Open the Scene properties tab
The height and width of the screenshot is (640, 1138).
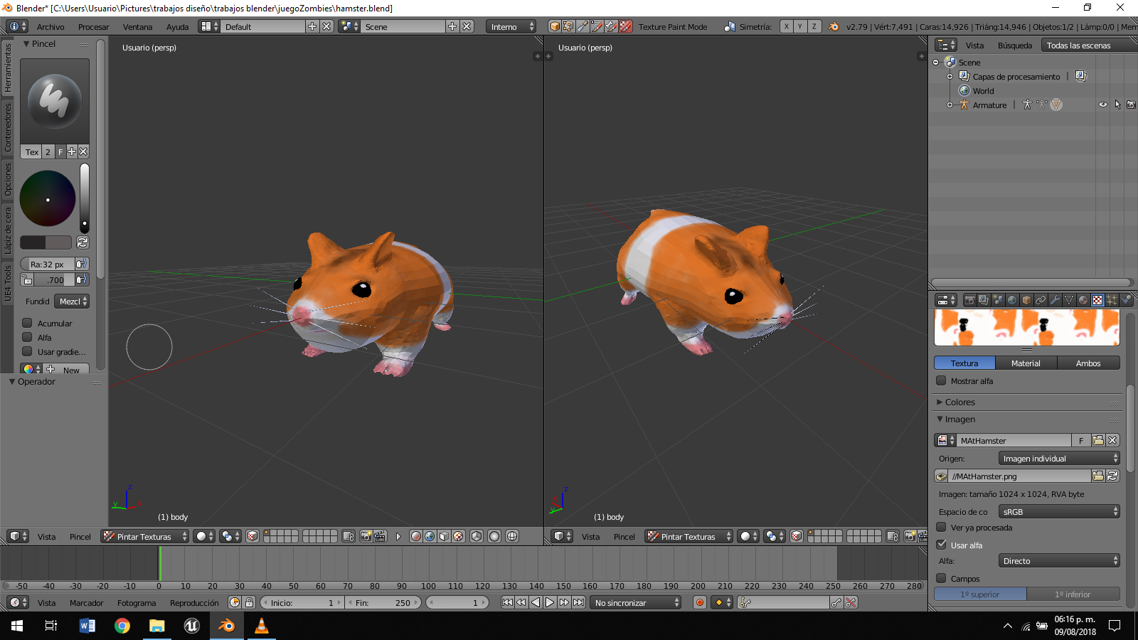[998, 300]
